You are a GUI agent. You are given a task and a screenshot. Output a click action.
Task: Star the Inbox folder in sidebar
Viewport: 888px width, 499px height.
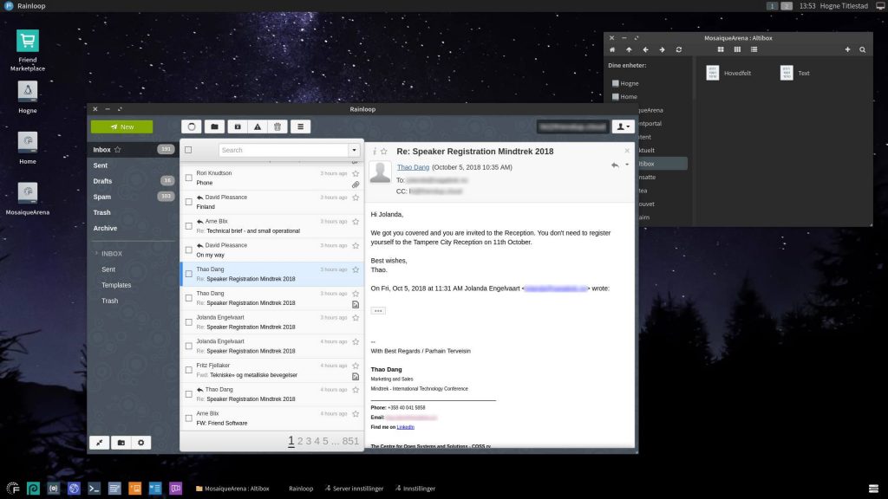(118, 149)
